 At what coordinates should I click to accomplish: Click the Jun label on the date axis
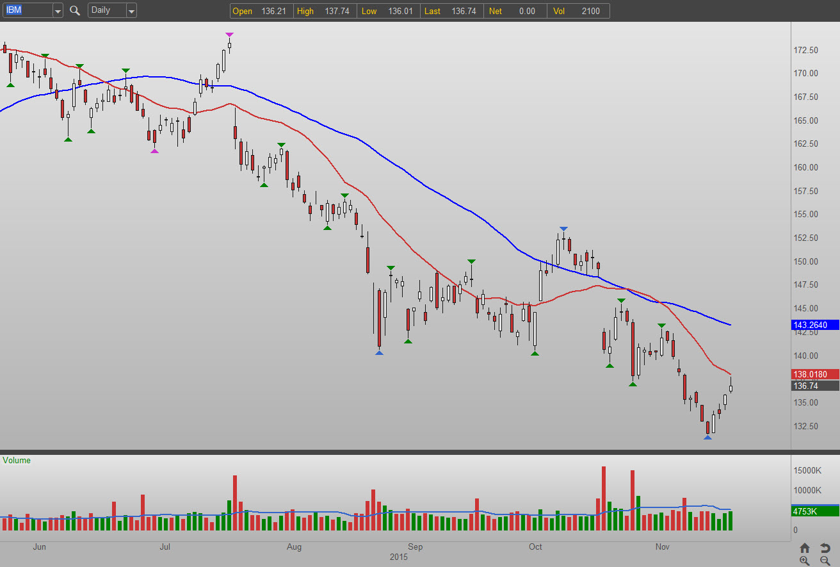(39, 547)
